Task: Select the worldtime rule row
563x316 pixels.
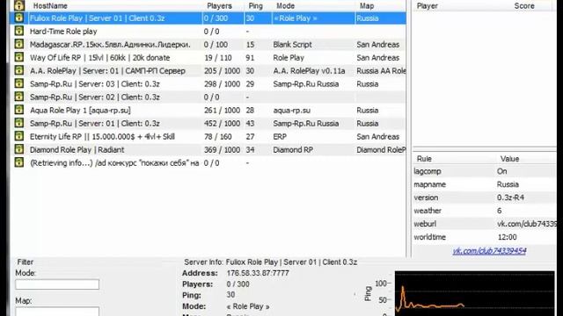Action: click(485, 237)
